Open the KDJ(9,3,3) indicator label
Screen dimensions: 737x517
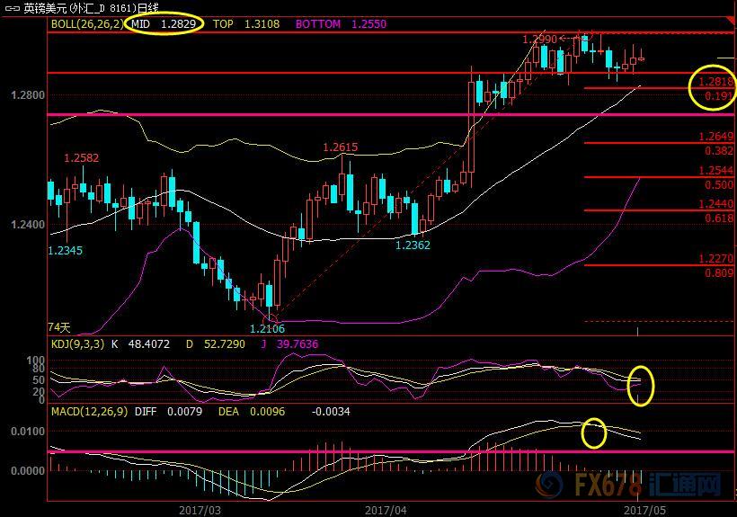tap(77, 343)
